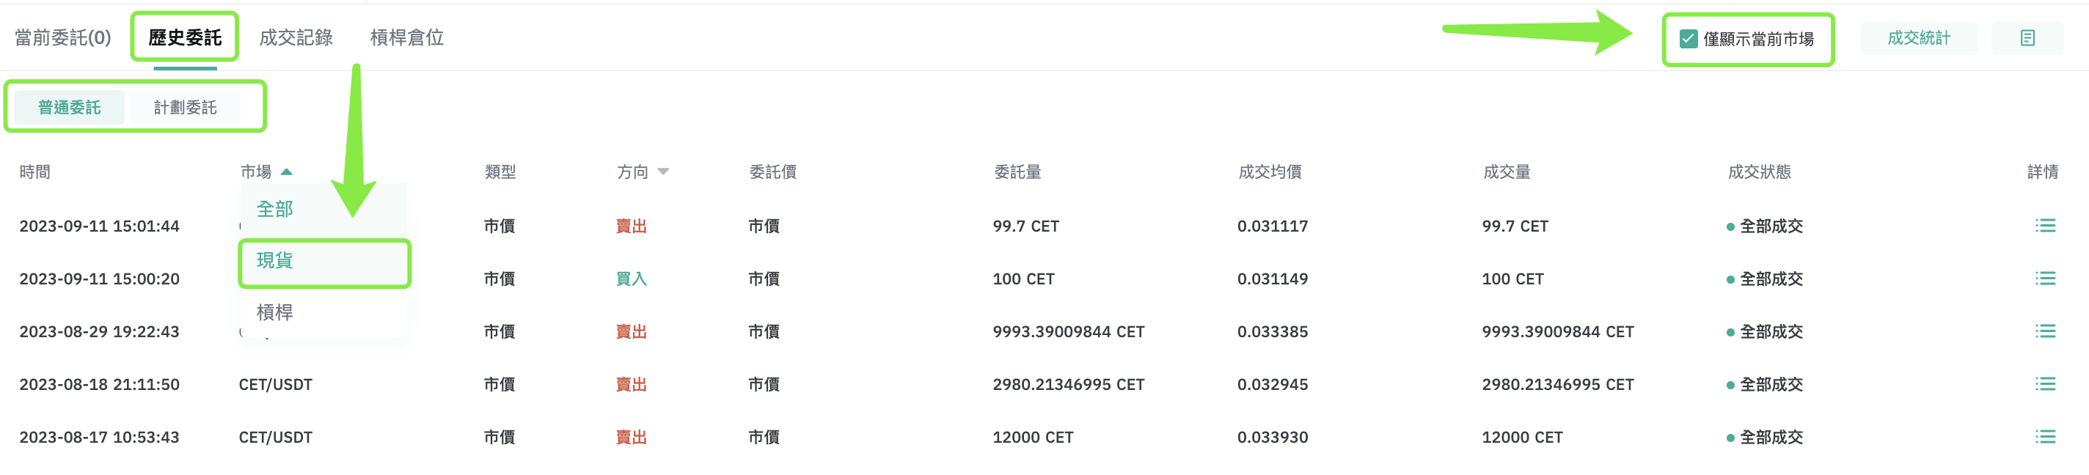This screenshot has height=475, width=2089.
Task: Switch to 普通委託 order type
Action: pyautogui.click(x=70, y=107)
